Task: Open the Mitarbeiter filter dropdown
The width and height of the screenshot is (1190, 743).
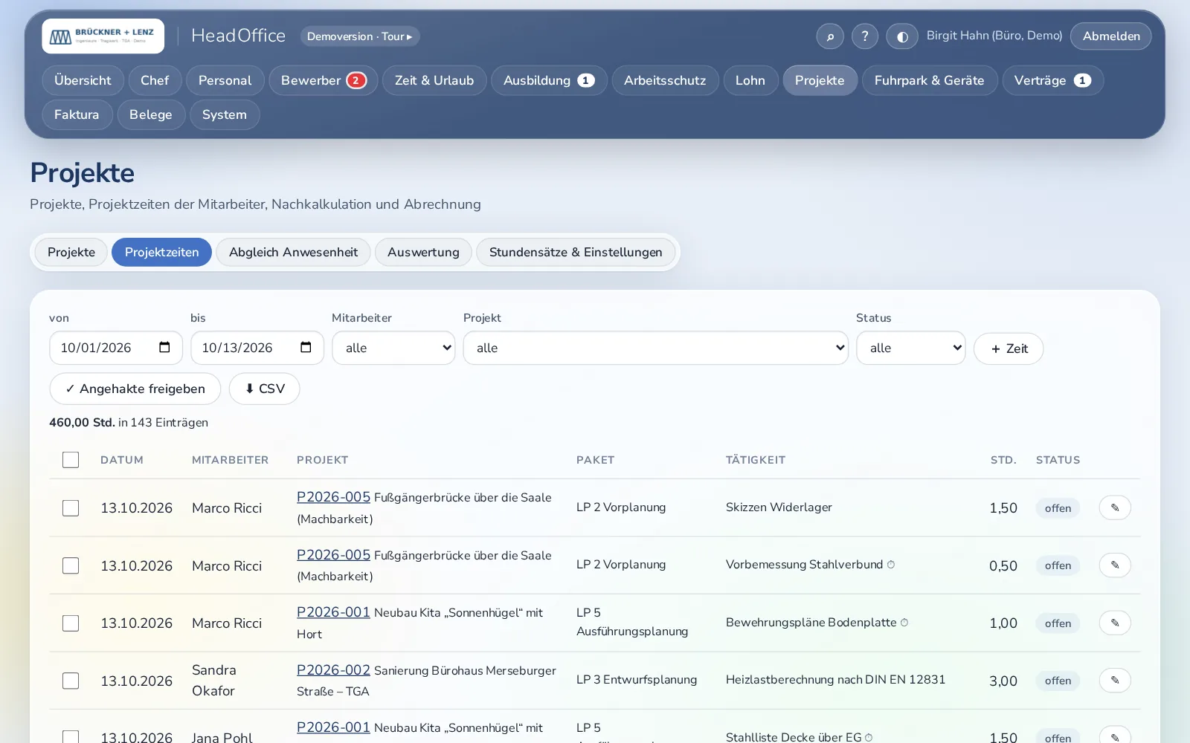Action: pos(393,348)
